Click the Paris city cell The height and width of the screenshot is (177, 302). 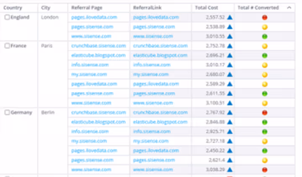pos(47,46)
